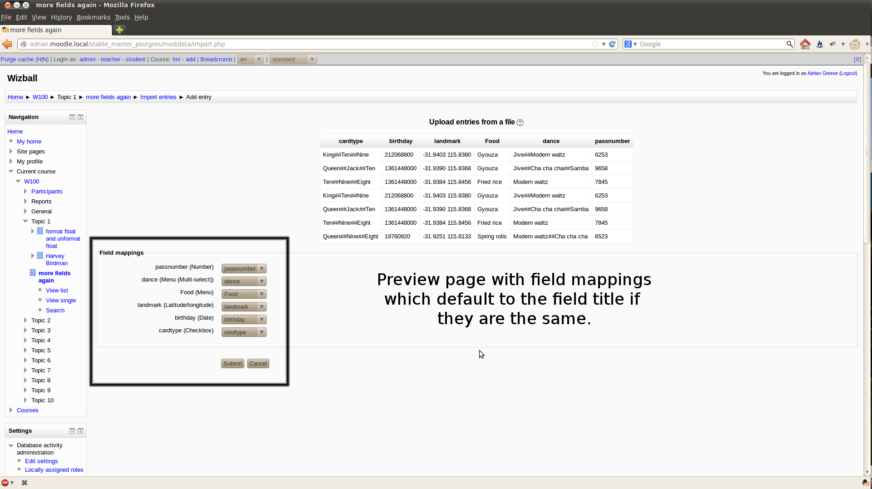
Task: Click the Breadcrumb link in the dev toolbar
Action: 216,59
